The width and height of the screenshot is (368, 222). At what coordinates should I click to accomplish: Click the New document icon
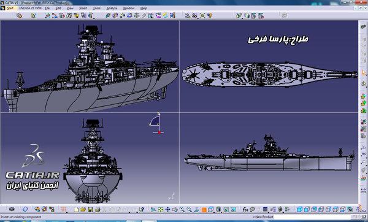(x=76, y=209)
